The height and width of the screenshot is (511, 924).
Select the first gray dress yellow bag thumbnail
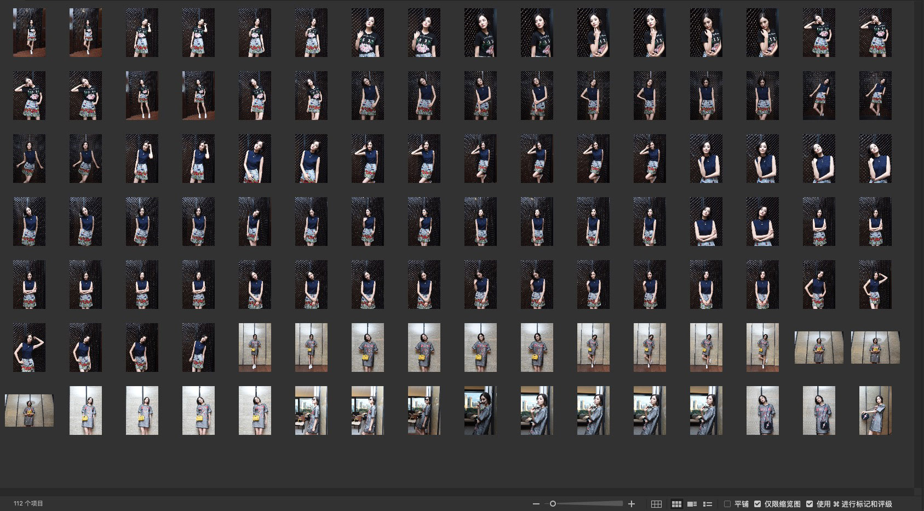[255, 347]
